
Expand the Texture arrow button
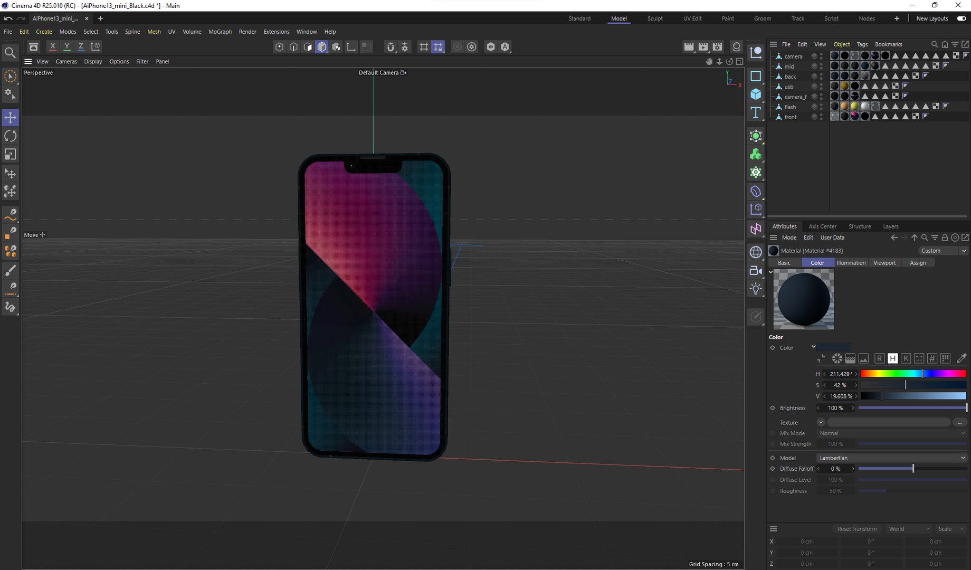click(x=821, y=422)
